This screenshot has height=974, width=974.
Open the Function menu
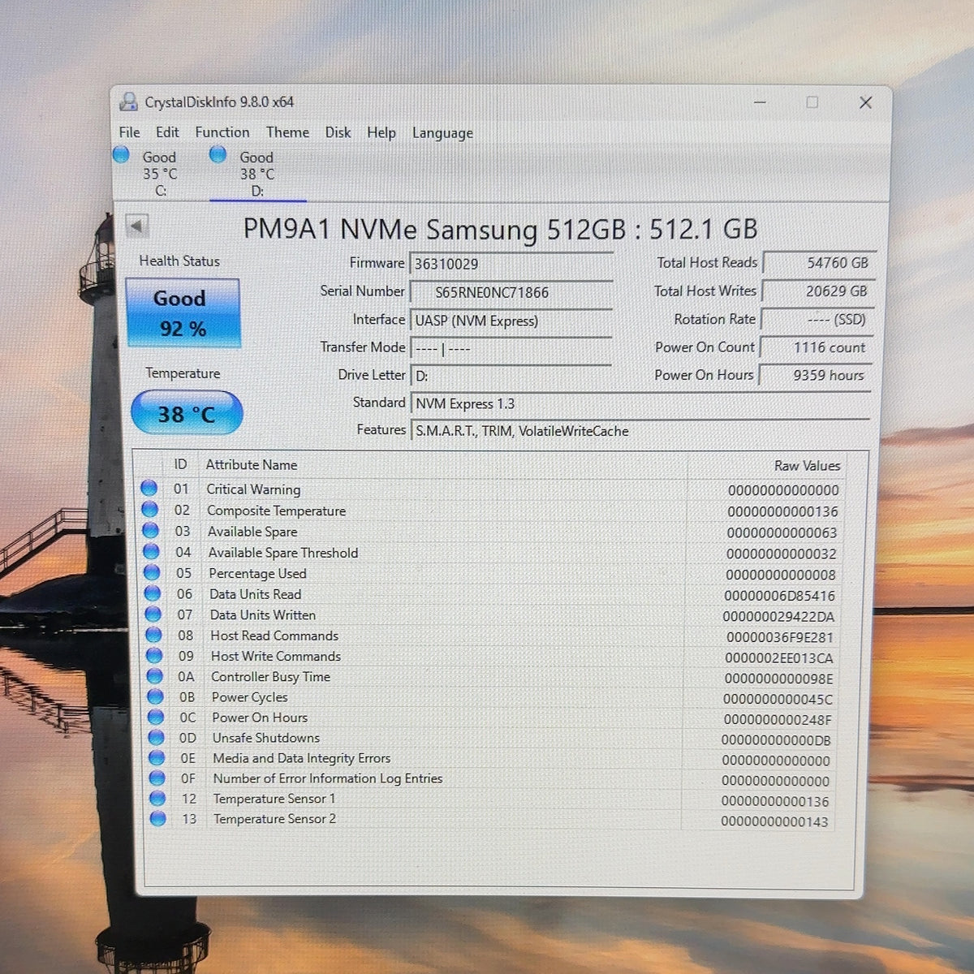click(222, 132)
